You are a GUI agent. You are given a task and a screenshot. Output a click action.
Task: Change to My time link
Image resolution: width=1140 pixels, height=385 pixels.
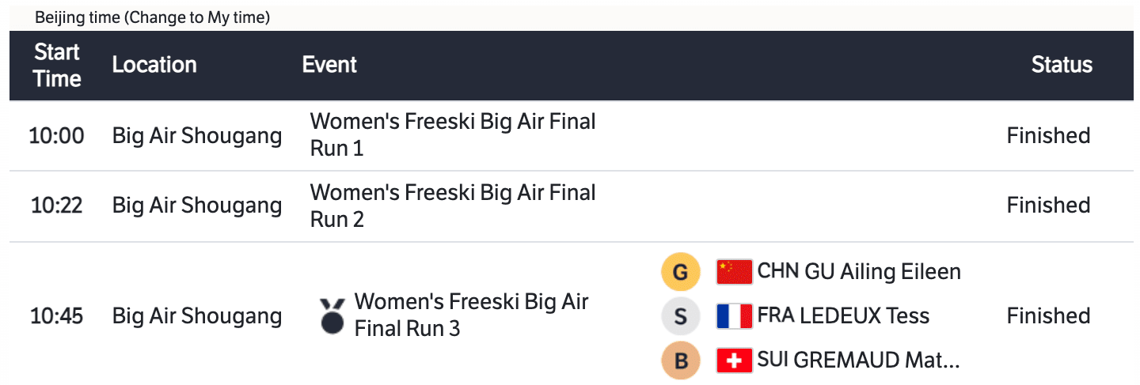(196, 18)
